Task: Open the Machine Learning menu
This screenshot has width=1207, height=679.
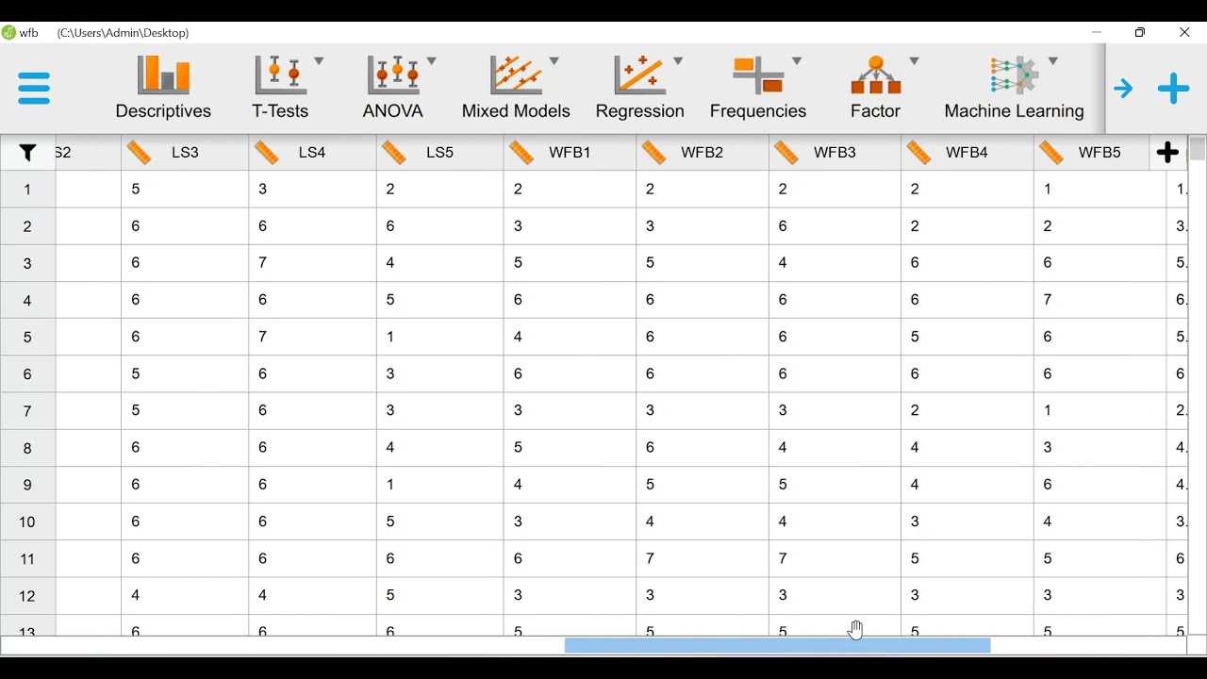Action: point(1016,88)
